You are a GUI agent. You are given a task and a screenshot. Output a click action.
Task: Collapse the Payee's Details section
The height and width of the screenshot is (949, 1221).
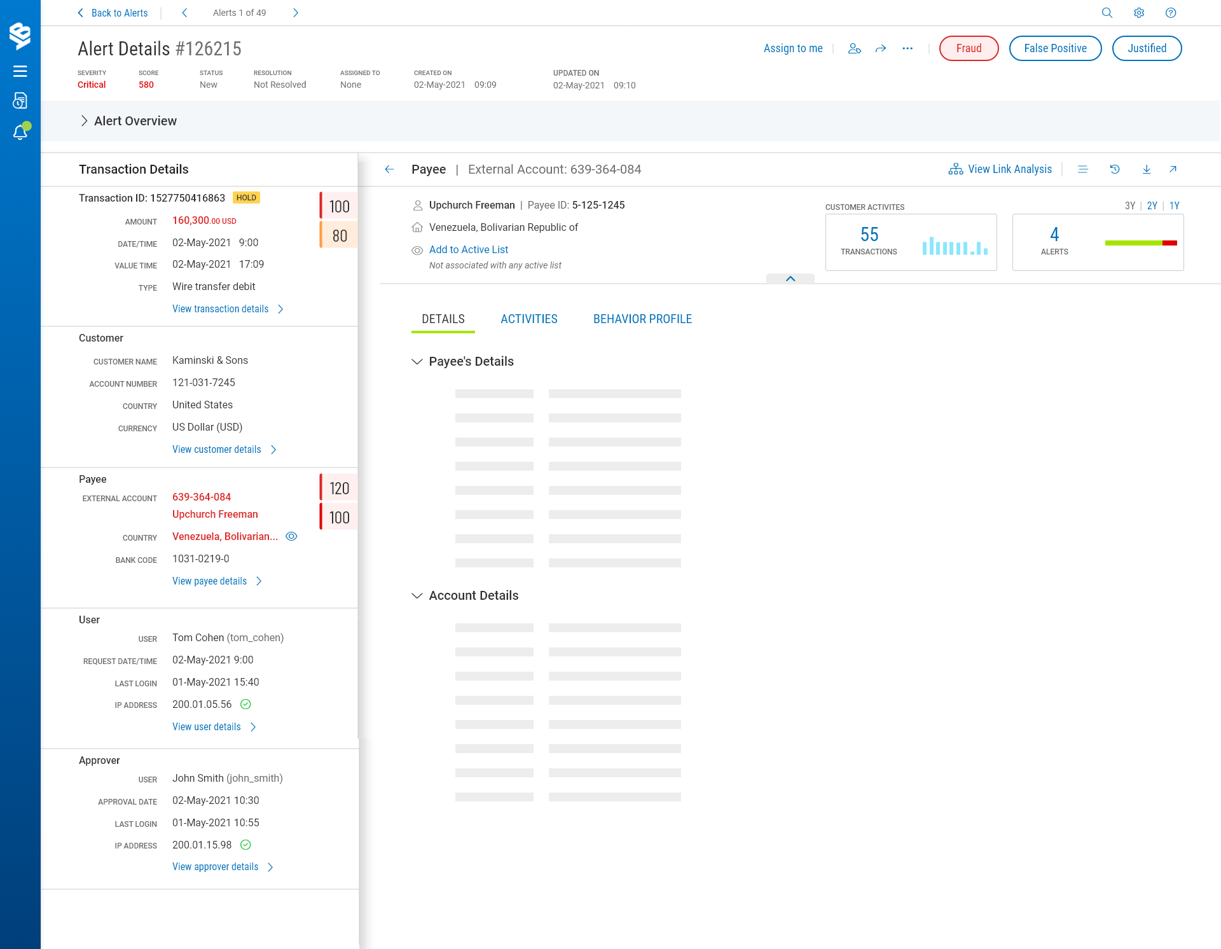(x=417, y=361)
